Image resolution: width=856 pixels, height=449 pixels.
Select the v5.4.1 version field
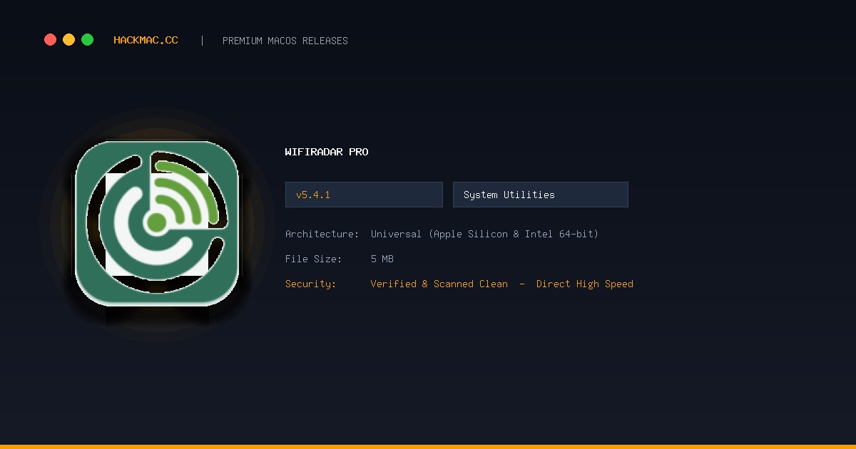[364, 195]
